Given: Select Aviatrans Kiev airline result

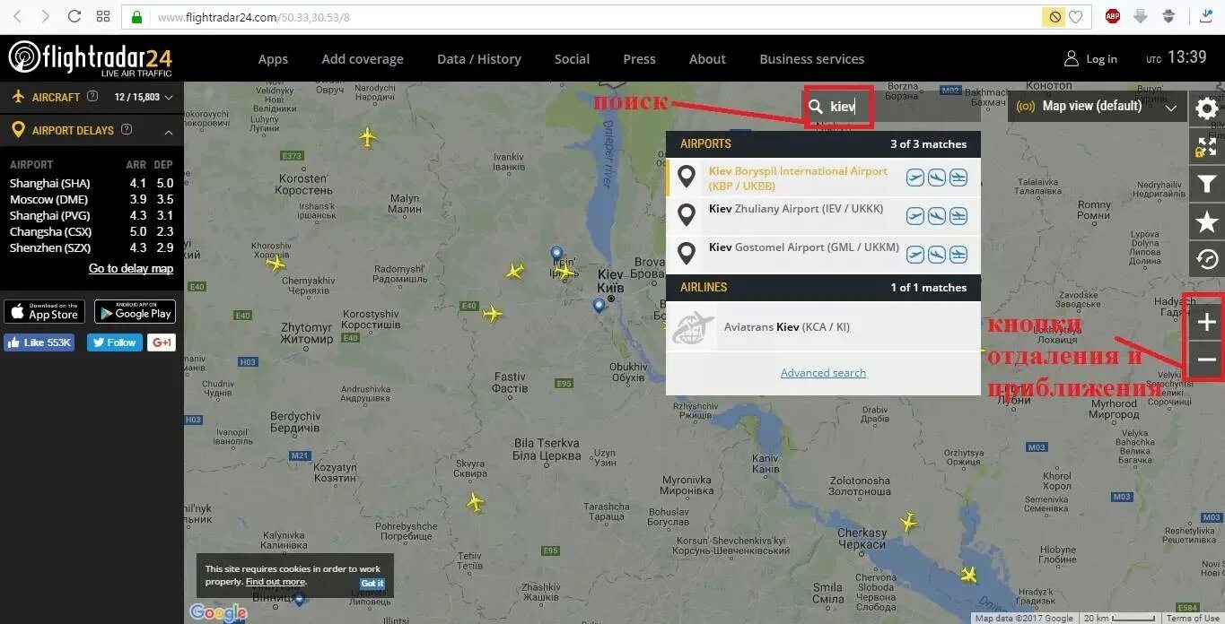Looking at the screenshot, I should (x=823, y=327).
